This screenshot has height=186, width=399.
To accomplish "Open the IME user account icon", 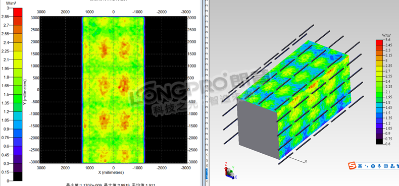I will [x=392, y=166].
